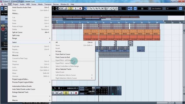Hit Record on floating transport panel
The width and height of the screenshot is (185, 104).
(x=76, y=93)
